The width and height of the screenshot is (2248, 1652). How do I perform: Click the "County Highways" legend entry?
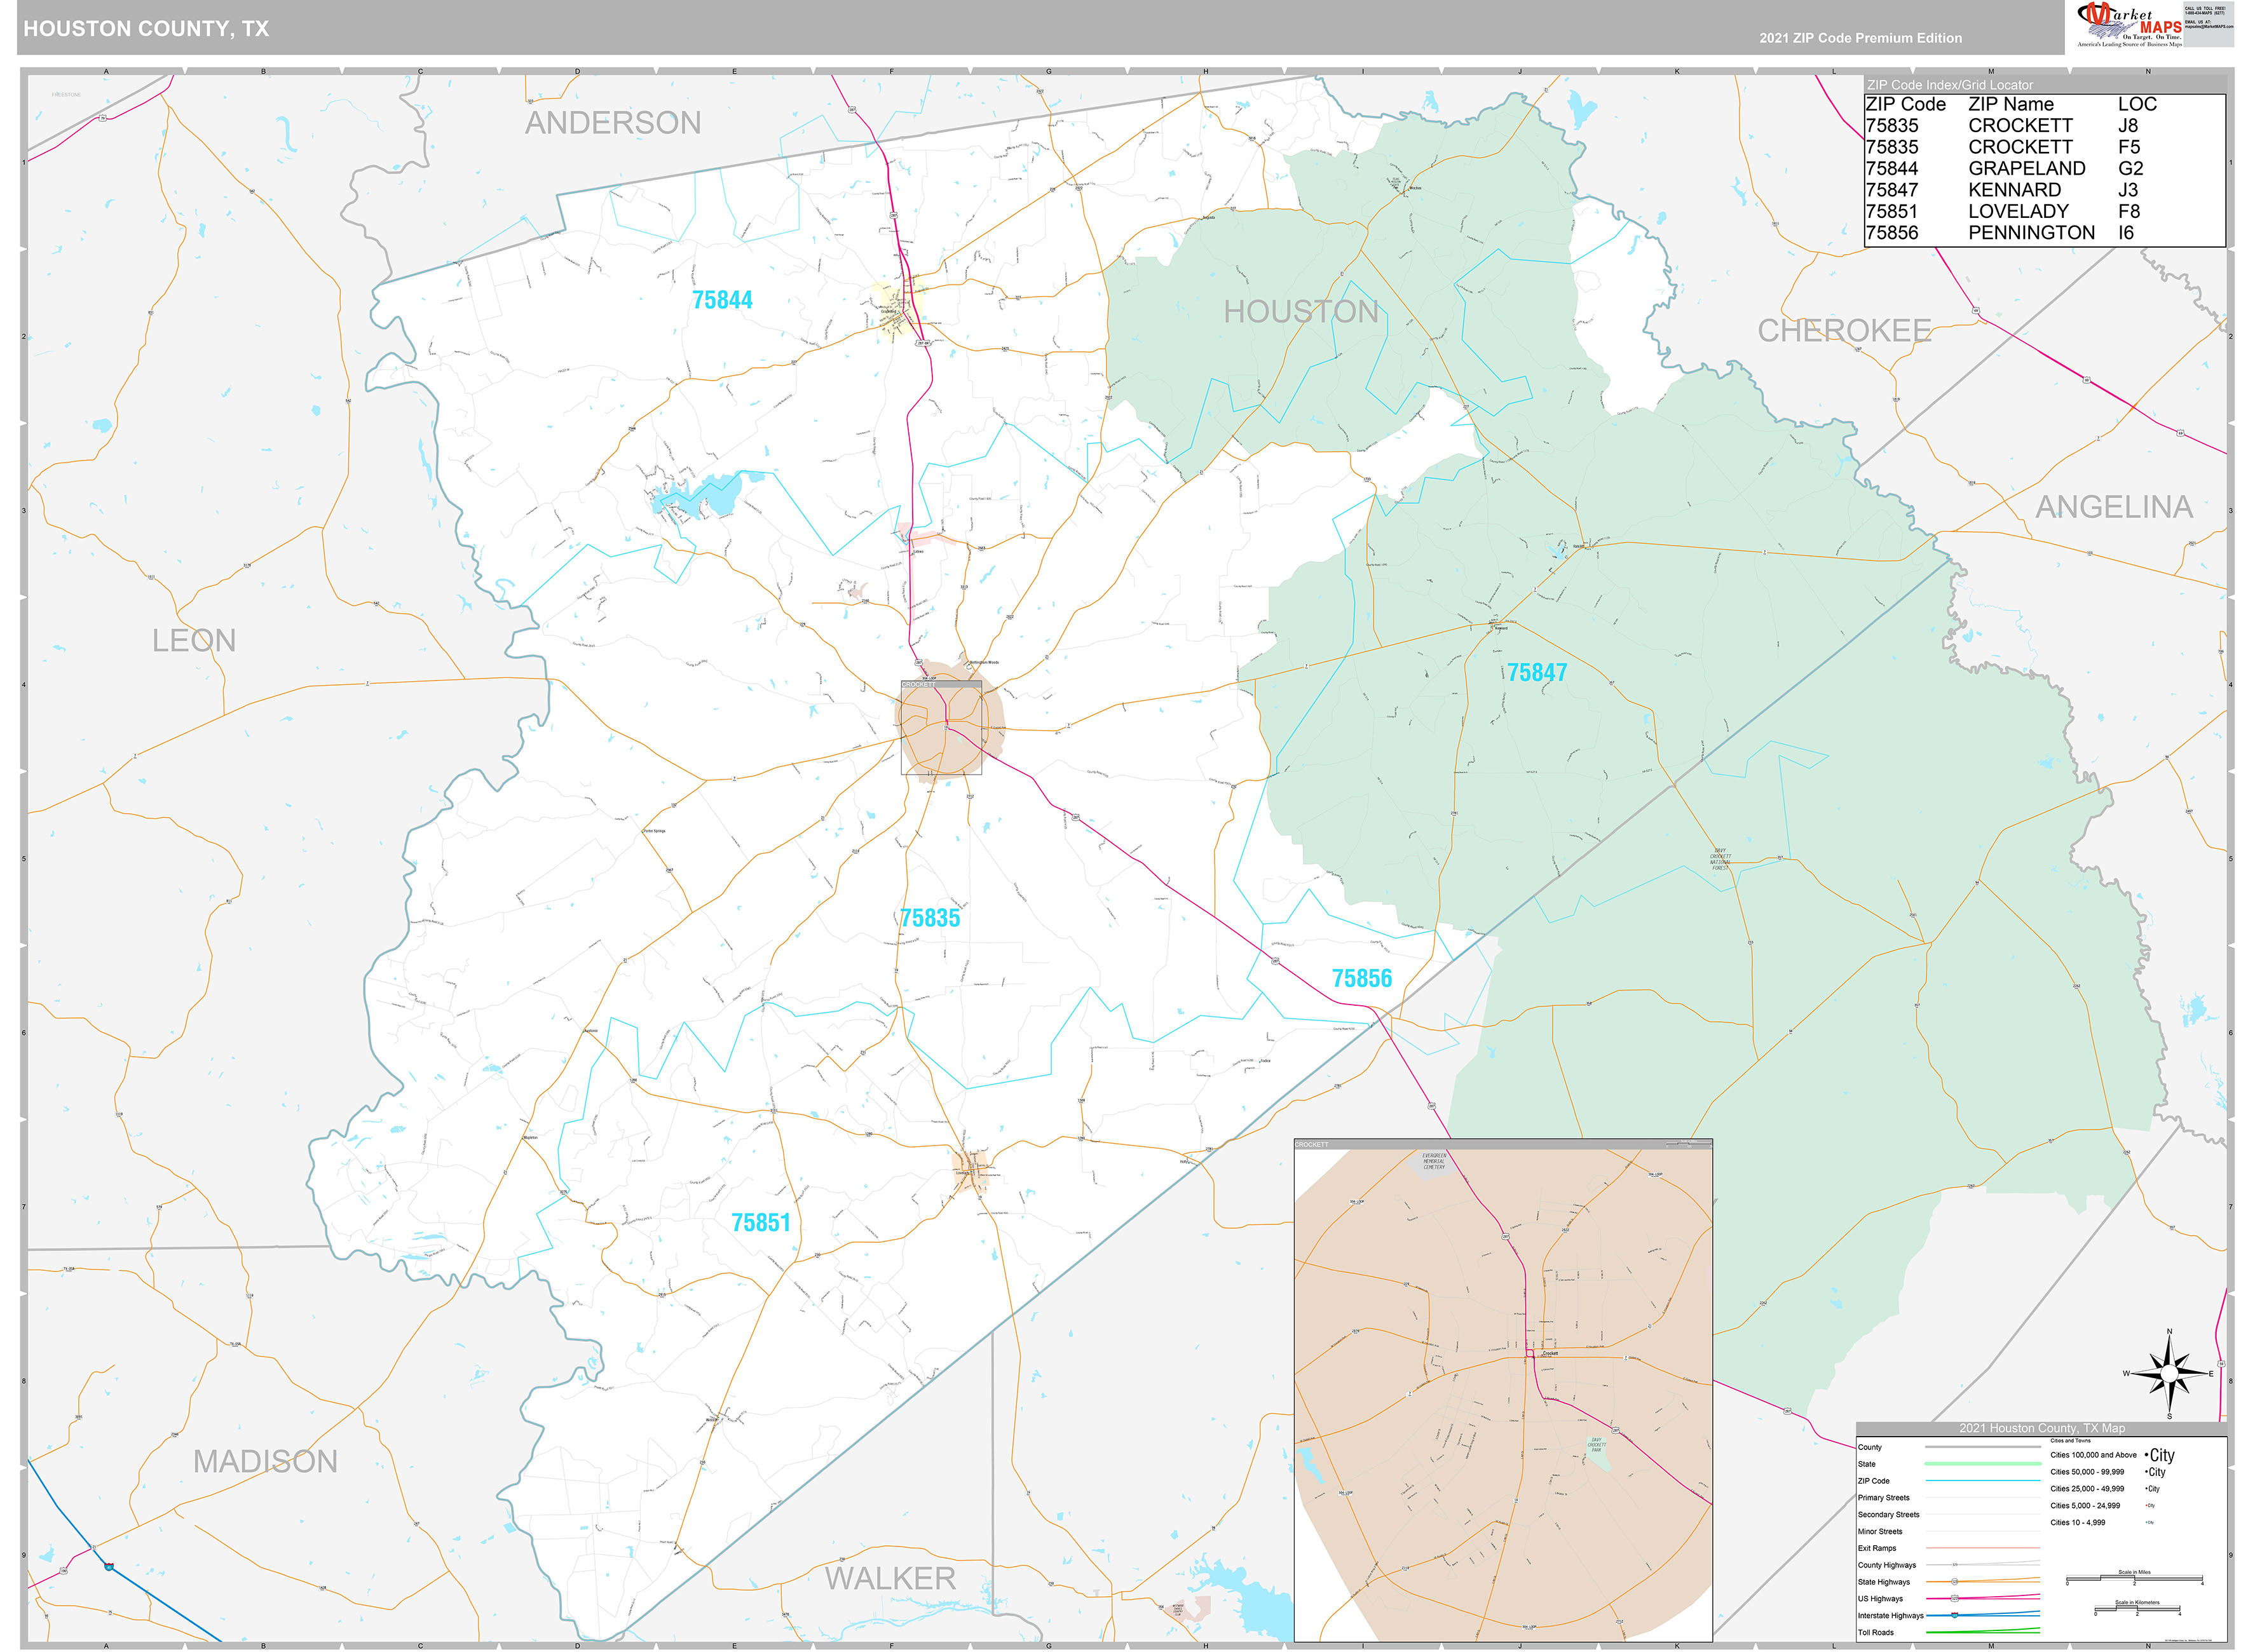click(x=1886, y=1565)
